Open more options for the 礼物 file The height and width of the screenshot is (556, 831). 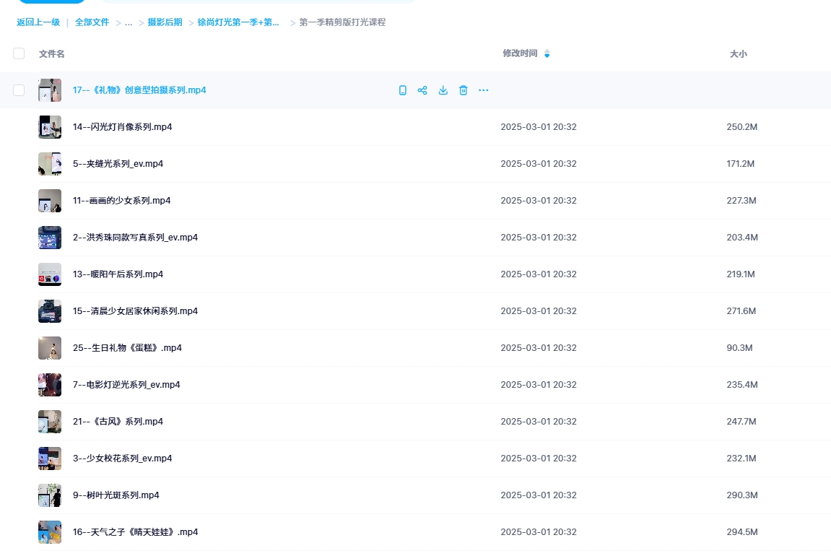(x=484, y=90)
